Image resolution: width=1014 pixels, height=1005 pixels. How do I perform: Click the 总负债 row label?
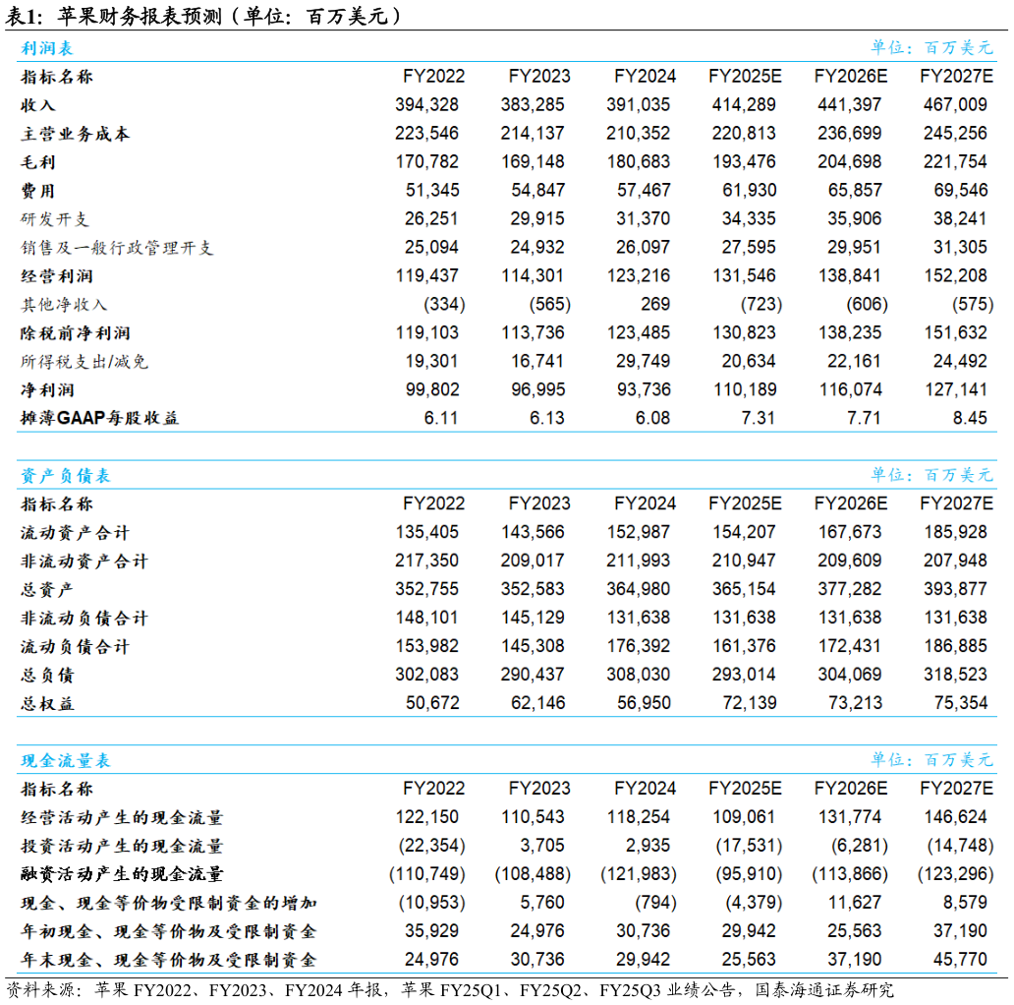[47, 676]
